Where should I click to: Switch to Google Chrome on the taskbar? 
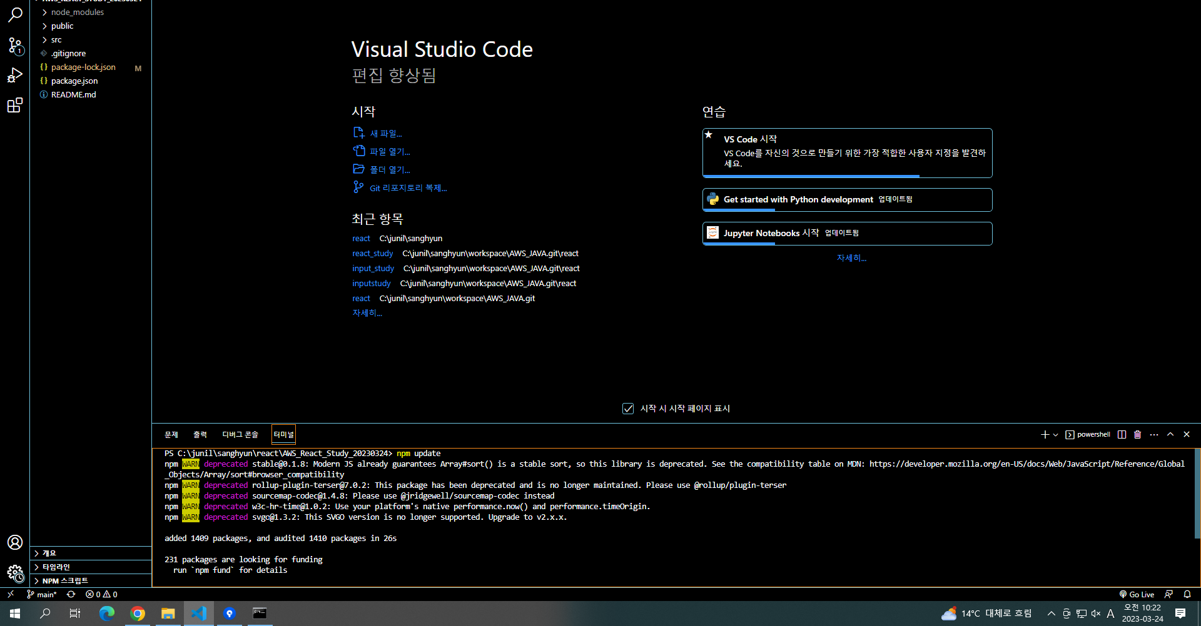click(x=138, y=614)
